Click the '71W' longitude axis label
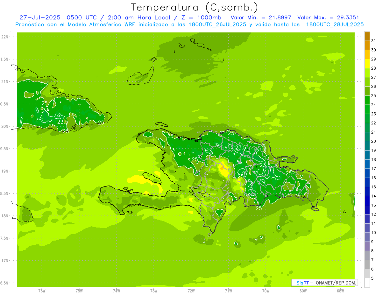The image size is (382, 295). [228, 291]
